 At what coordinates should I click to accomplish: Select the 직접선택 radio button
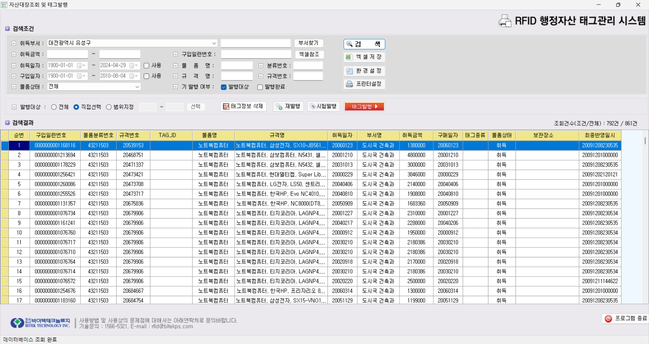coord(76,107)
